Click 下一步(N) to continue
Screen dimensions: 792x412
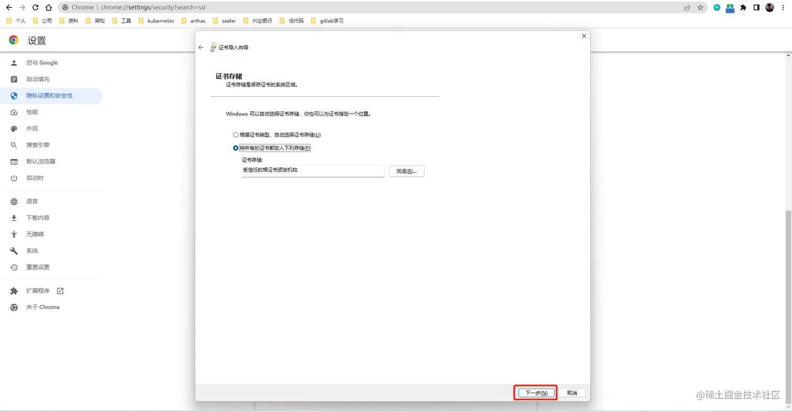pyautogui.click(x=536, y=393)
